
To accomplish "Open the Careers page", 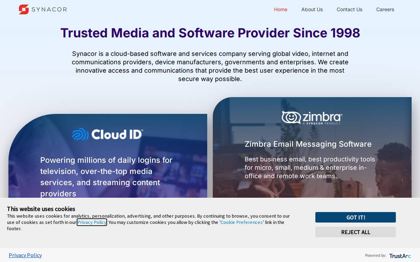I will pyautogui.click(x=385, y=9).
